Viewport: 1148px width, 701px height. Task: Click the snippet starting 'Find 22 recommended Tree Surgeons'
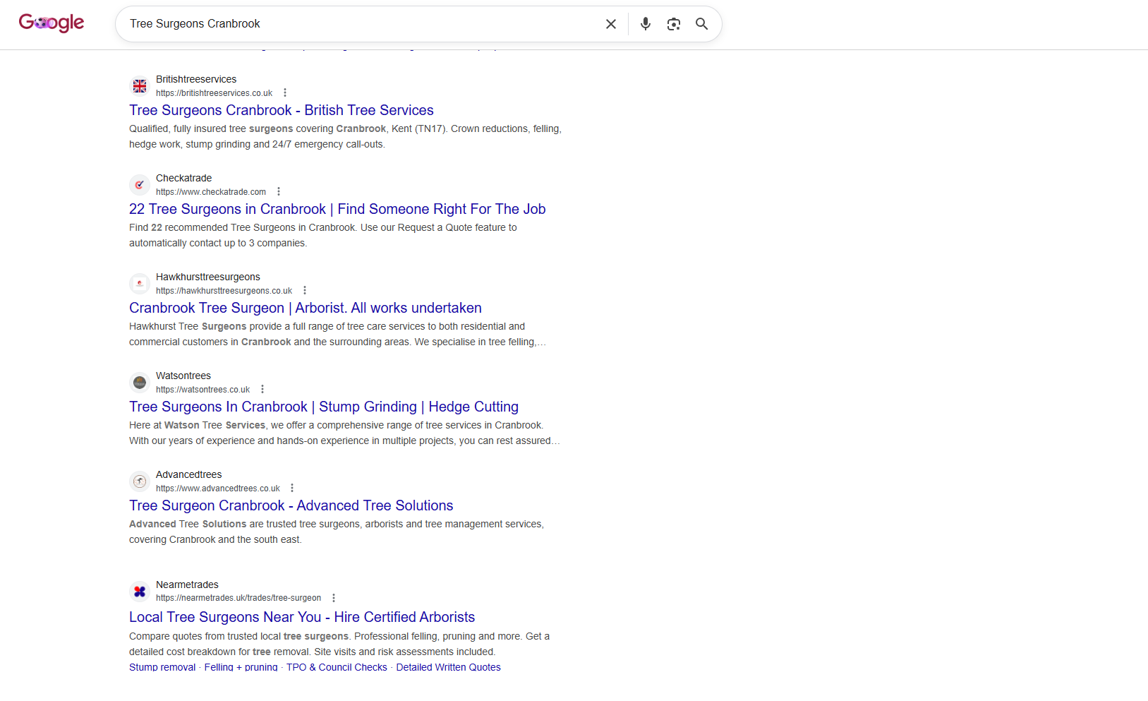[x=323, y=235]
